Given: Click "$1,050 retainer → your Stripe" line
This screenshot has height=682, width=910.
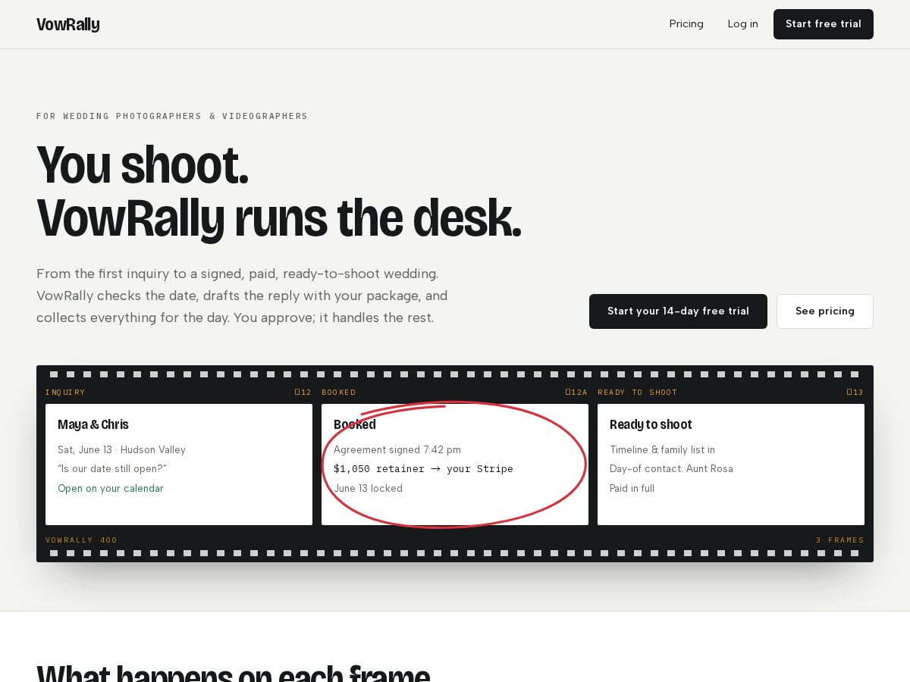Looking at the screenshot, I should point(423,469).
